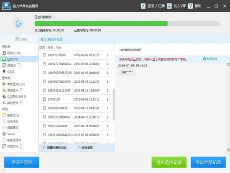Click the message bubble preview text

127,72
